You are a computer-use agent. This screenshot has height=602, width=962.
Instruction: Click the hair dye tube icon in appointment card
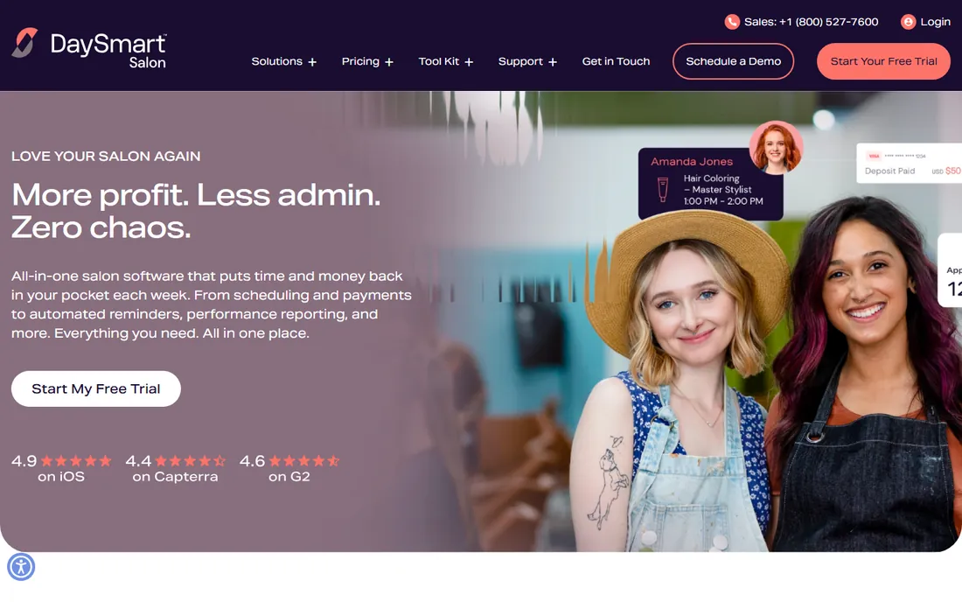click(x=663, y=190)
